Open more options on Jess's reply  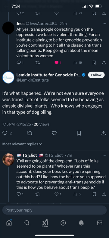104,24
